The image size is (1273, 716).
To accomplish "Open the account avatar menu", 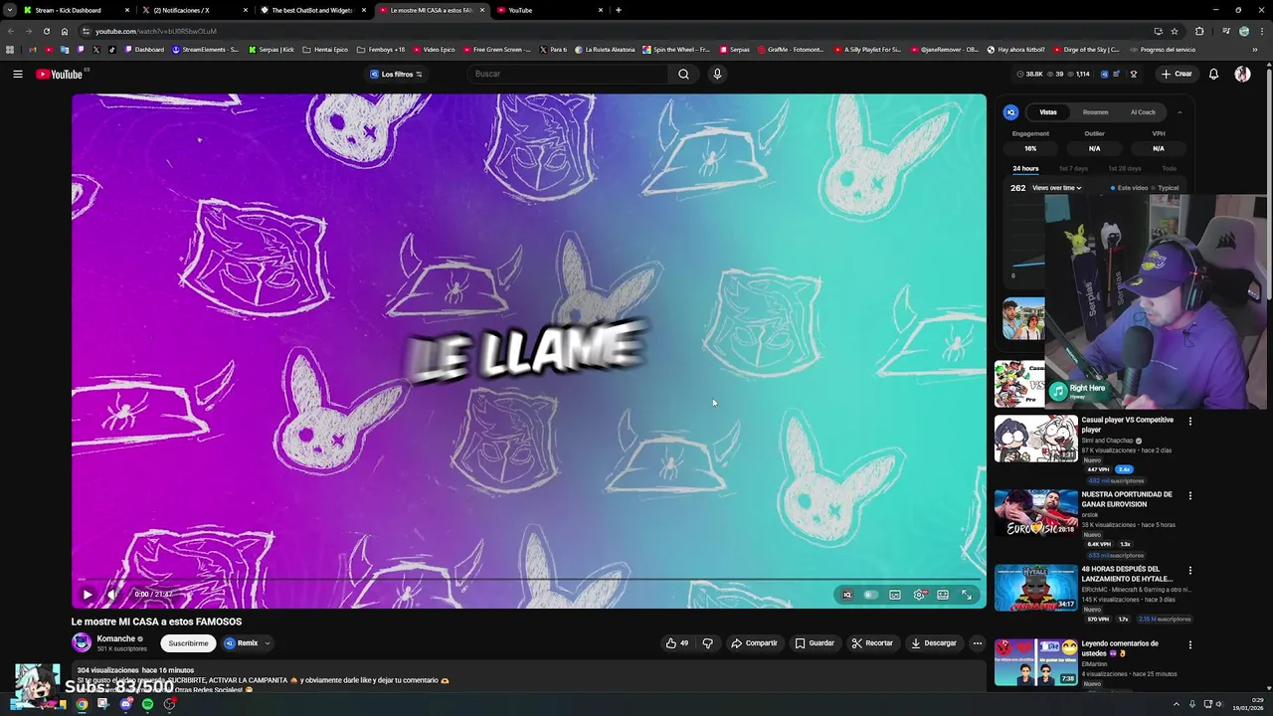I will point(1242,74).
